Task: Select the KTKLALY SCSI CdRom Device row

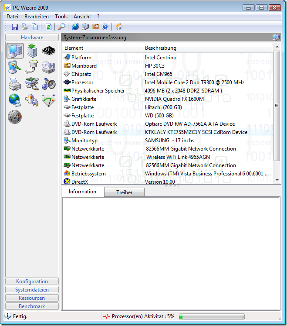Action: [x=167, y=132]
